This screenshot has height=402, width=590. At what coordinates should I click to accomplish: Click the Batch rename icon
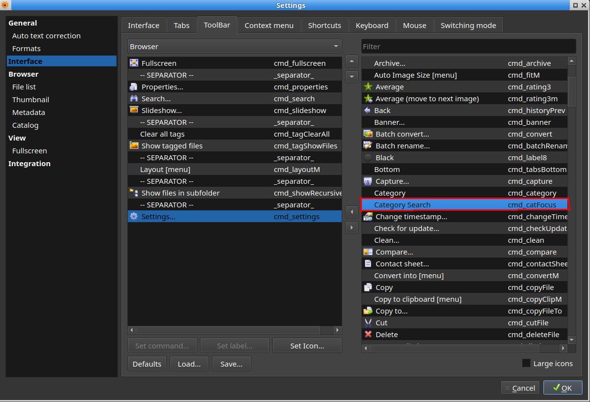coord(368,146)
